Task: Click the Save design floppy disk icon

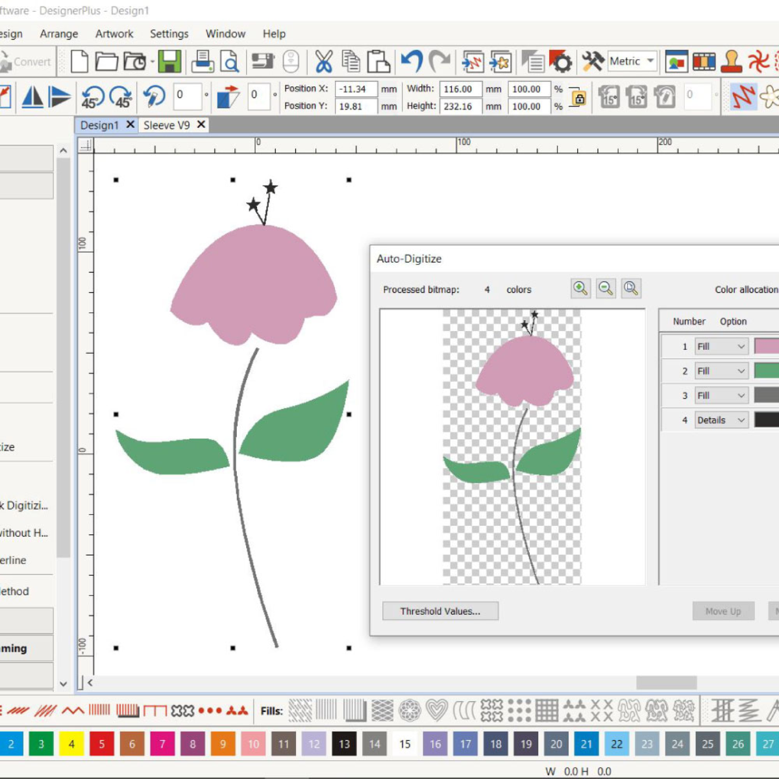Action: pos(169,62)
